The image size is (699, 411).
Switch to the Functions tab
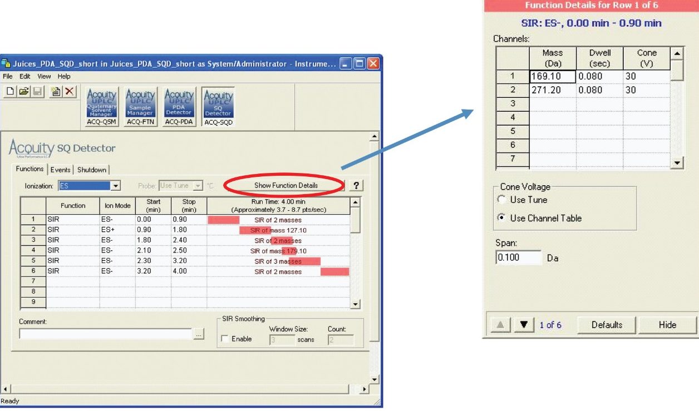point(29,169)
